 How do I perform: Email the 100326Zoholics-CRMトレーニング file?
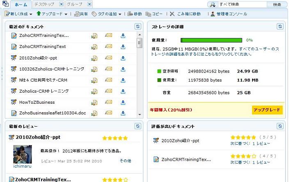(x=108, y=68)
